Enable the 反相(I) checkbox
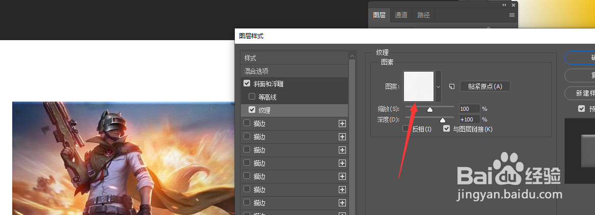 point(406,129)
